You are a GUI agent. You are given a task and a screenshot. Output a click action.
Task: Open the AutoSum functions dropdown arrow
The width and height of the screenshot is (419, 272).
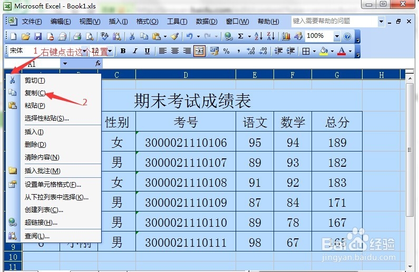tap(249, 36)
